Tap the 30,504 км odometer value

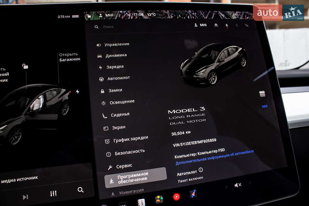[181, 133]
